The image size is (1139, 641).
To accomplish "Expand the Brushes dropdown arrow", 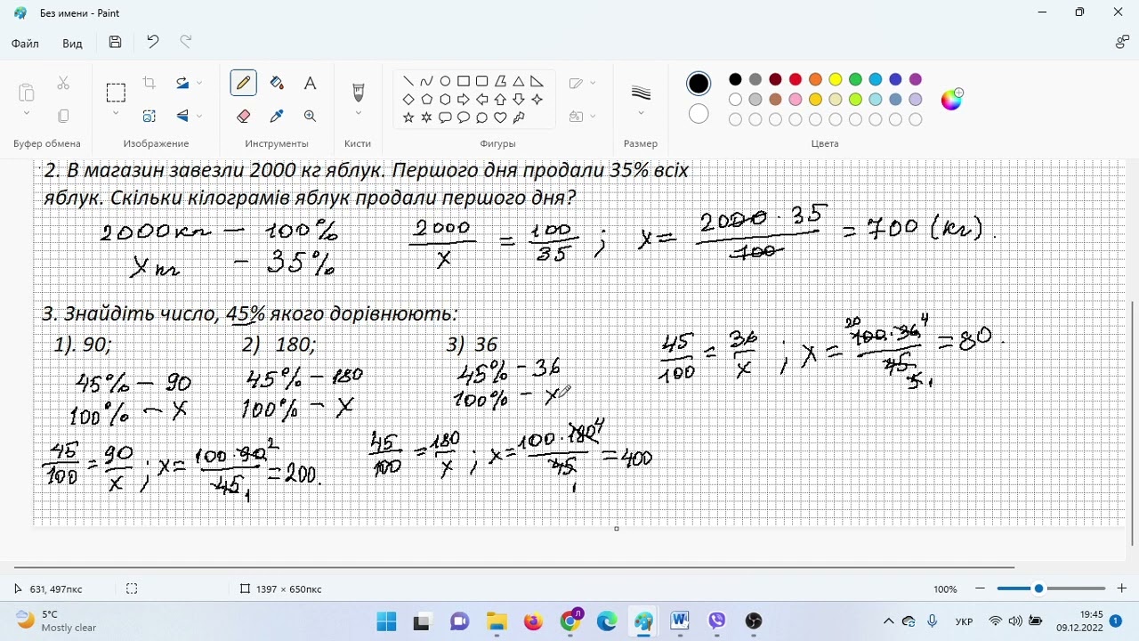I will tap(359, 114).
